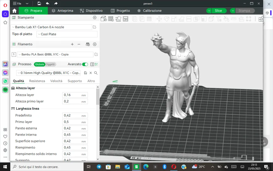Open the 0.16mm High Quality process dropdown
Screen dimensions: 273x171
(x=48, y=73)
